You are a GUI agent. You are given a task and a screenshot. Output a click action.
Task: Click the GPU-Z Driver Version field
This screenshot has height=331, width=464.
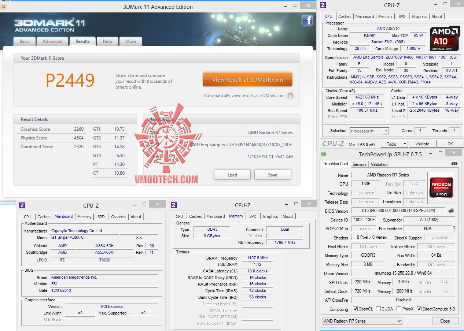coord(403,273)
